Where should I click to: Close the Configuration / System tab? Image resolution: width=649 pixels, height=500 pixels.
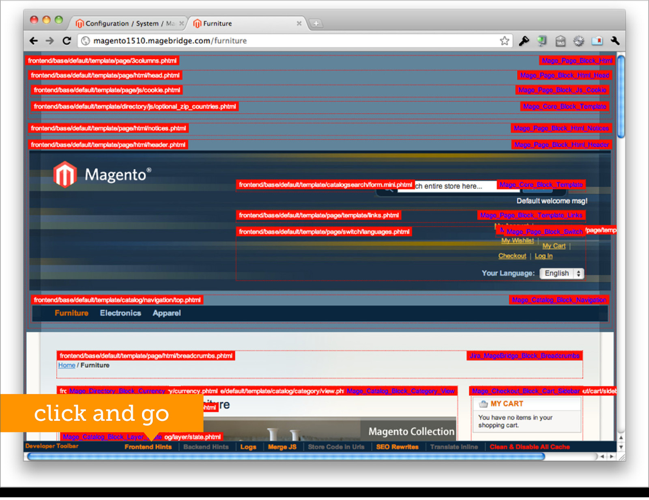[181, 24]
